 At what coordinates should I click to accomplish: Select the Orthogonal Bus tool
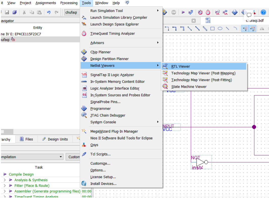click(175, 28)
